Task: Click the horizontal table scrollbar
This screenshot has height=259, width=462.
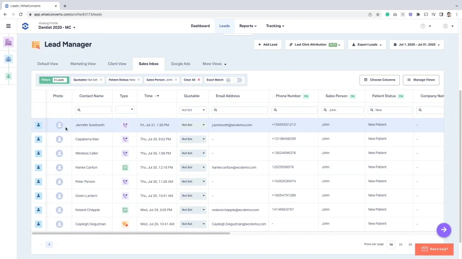Action: pos(131,233)
